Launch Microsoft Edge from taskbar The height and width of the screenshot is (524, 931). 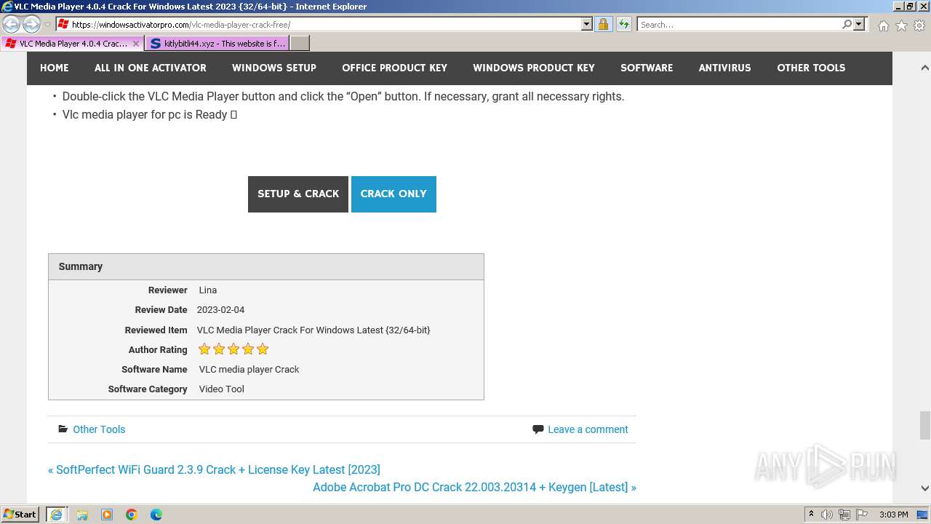pyautogui.click(x=156, y=515)
